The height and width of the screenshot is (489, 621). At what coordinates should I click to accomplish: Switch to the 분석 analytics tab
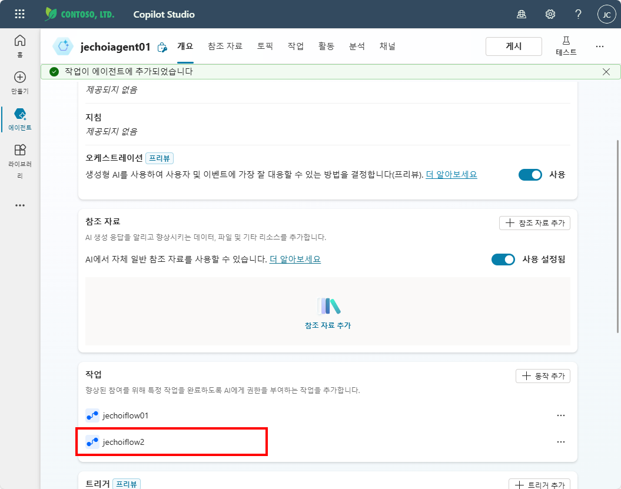(x=357, y=46)
